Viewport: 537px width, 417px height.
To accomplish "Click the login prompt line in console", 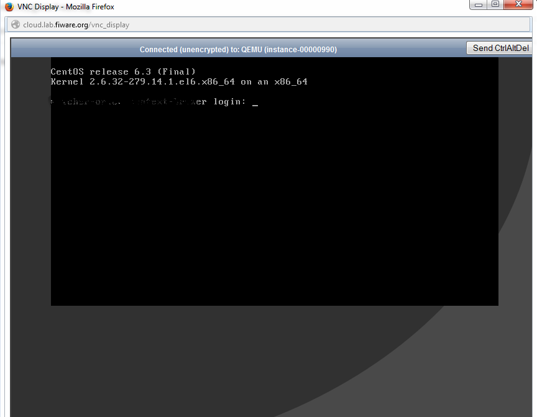I will pos(154,102).
